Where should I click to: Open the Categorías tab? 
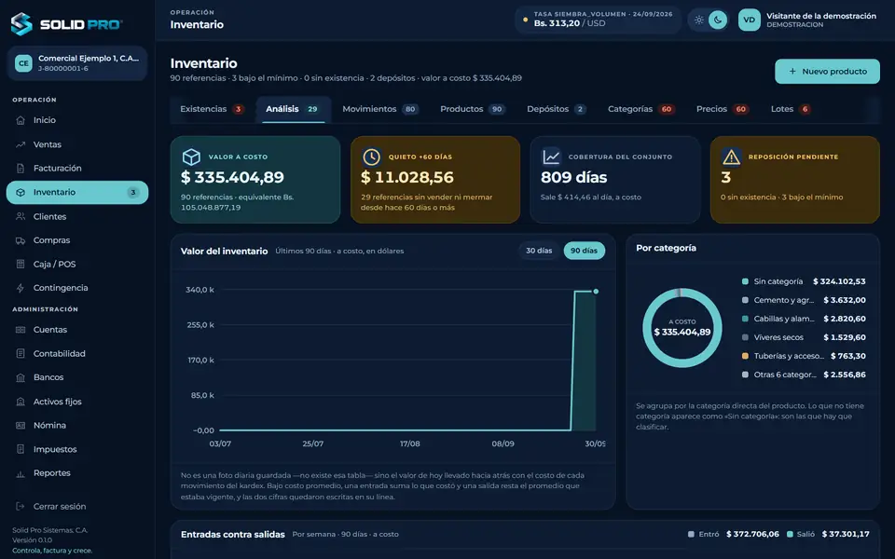point(641,109)
